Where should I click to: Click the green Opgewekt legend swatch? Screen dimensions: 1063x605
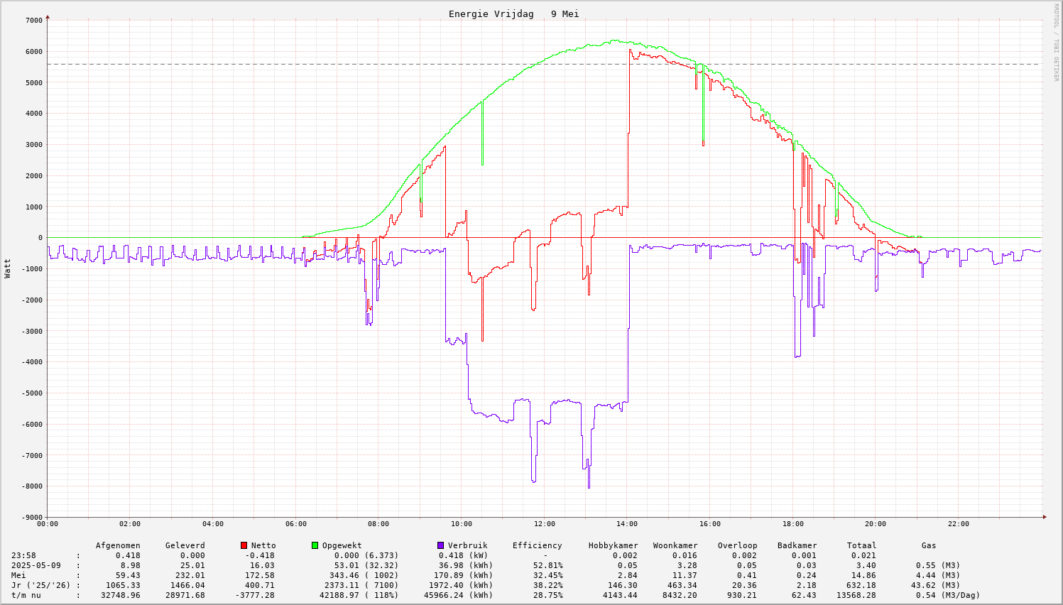pyautogui.click(x=315, y=545)
